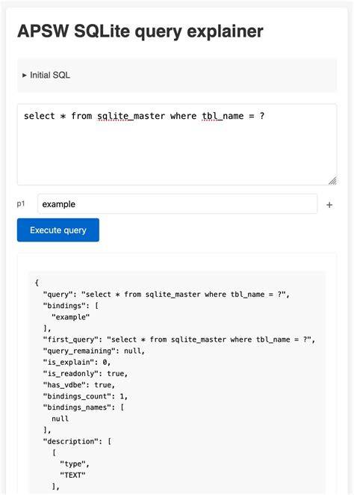354x495 pixels.
Task: Click the word sqlite_master in the query box
Action: [x=131, y=116]
